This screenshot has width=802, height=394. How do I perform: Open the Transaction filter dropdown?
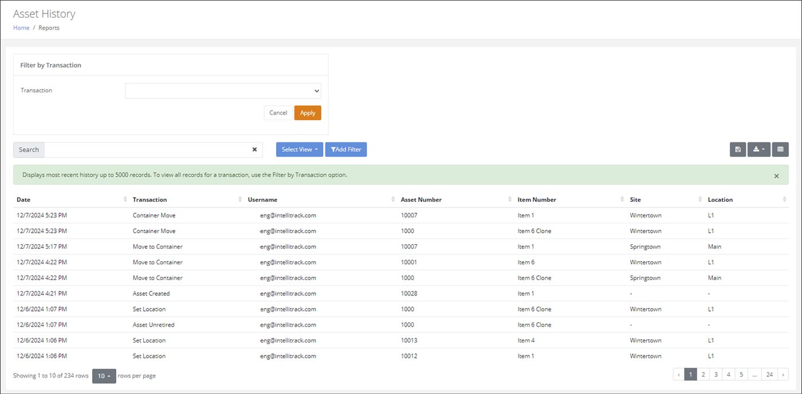point(223,90)
